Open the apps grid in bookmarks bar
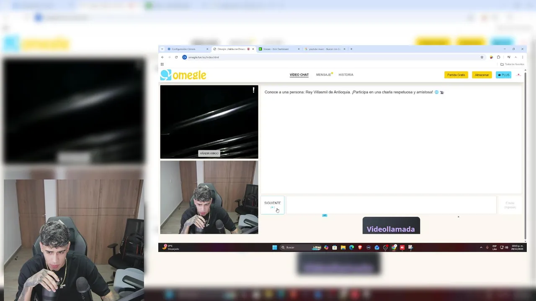 click(162, 64)
